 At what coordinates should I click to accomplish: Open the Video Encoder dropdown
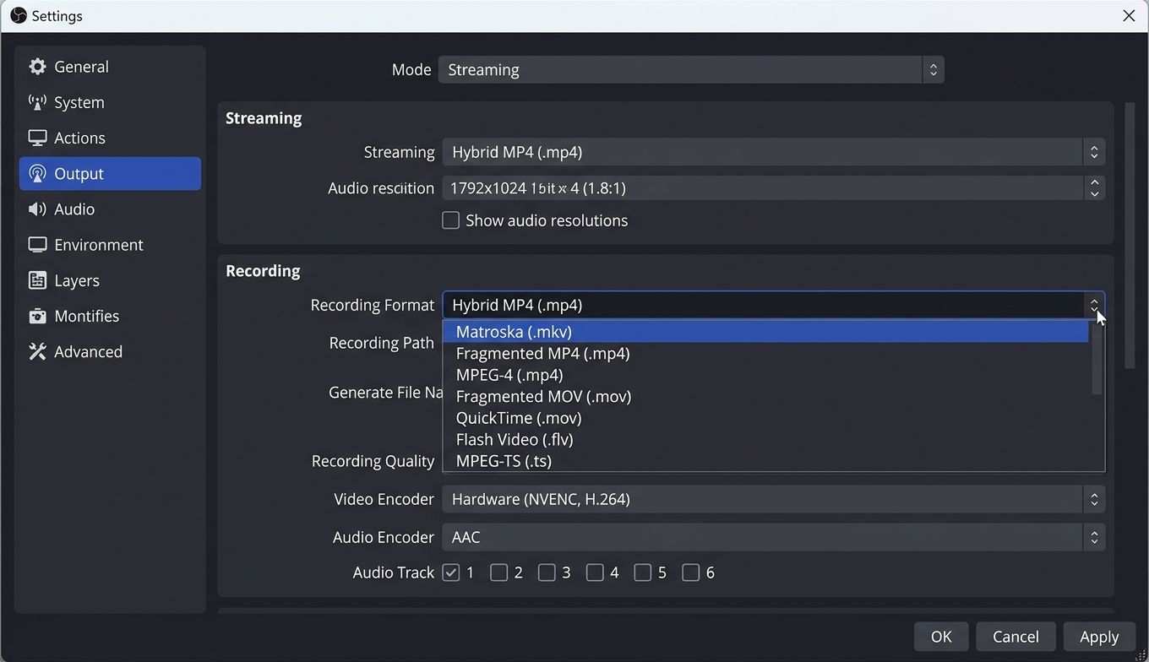tap(773, 499)
